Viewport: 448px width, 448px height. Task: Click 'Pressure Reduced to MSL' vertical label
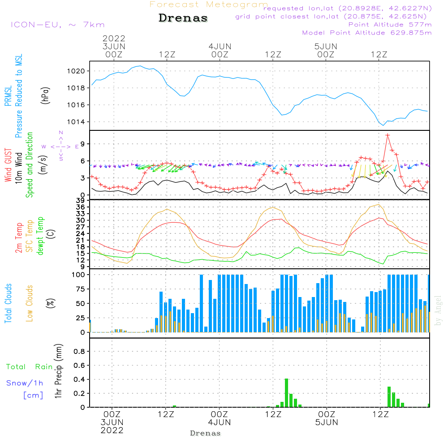click(18, 96)
